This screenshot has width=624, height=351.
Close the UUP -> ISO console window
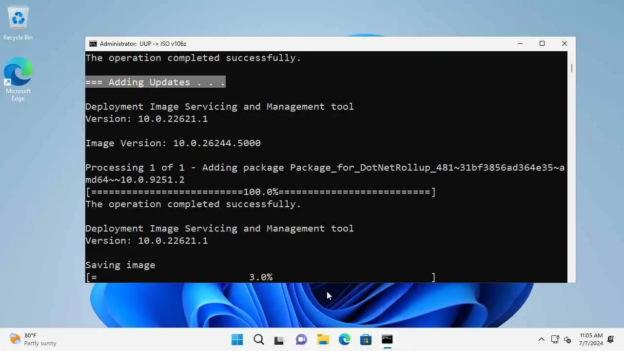(564, 43)
